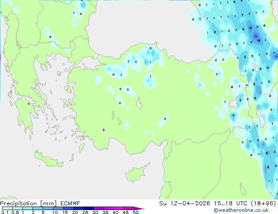Click the legend label '35'
This screenshot has height=214, width=278.
click(x=105, y=212)
